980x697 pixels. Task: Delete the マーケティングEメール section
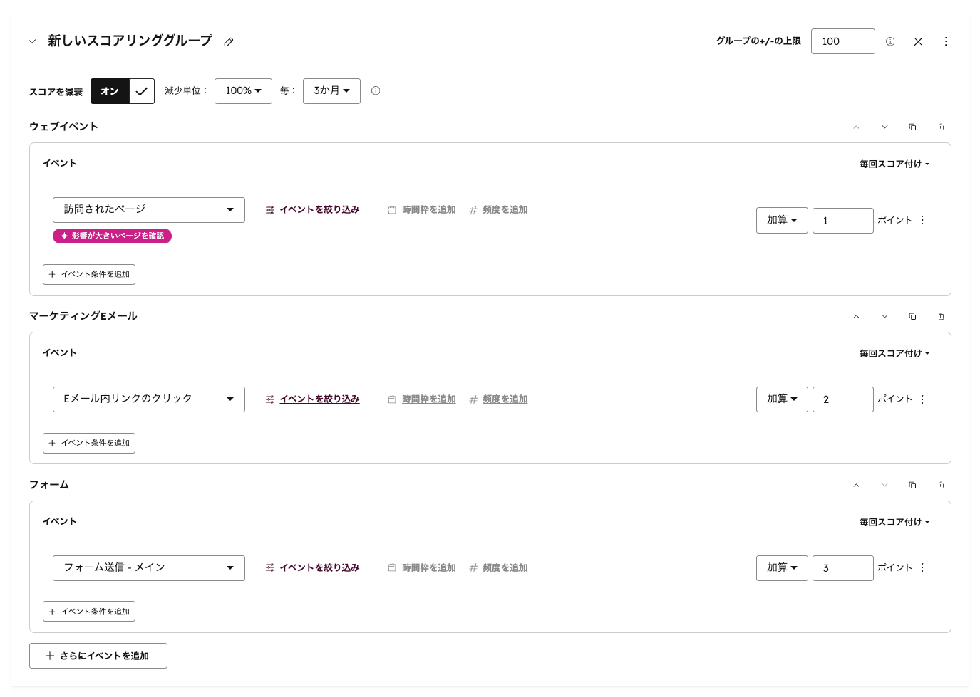[x=941, y=316]
